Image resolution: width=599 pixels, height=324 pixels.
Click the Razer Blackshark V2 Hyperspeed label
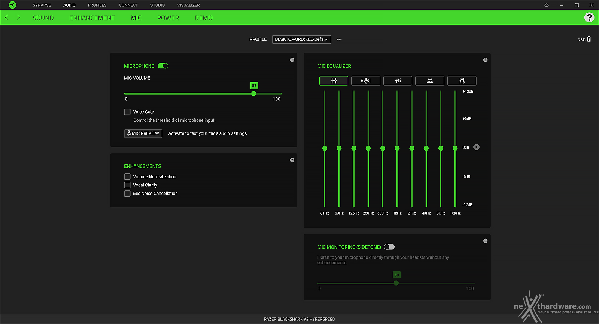tap(299, 319)
